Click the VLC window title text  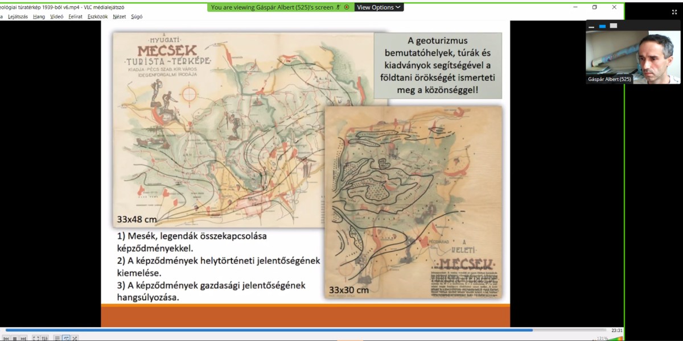click(62, 7)
